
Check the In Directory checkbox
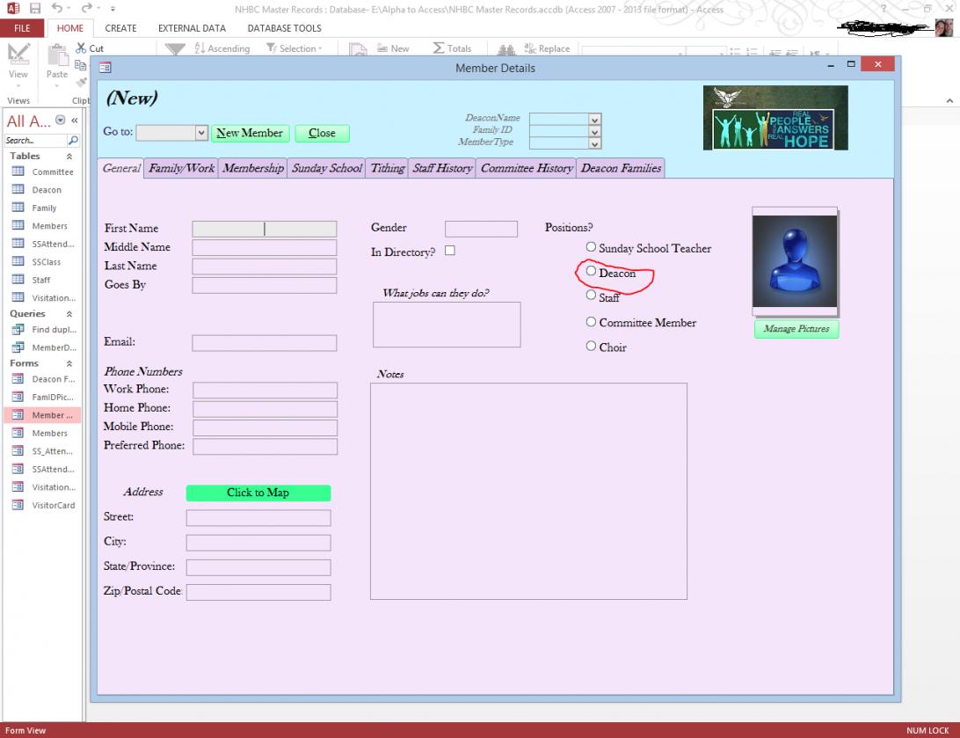(x=450, y=251)
